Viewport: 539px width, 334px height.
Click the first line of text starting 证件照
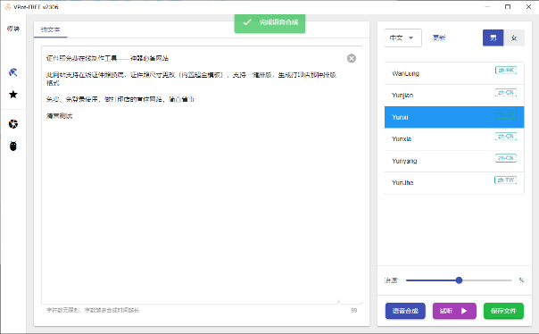point(107,58)
